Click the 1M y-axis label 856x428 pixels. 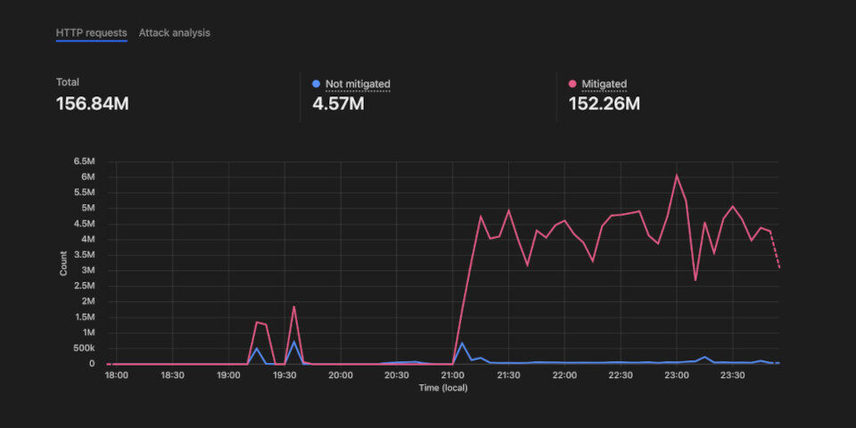[90, 333]
